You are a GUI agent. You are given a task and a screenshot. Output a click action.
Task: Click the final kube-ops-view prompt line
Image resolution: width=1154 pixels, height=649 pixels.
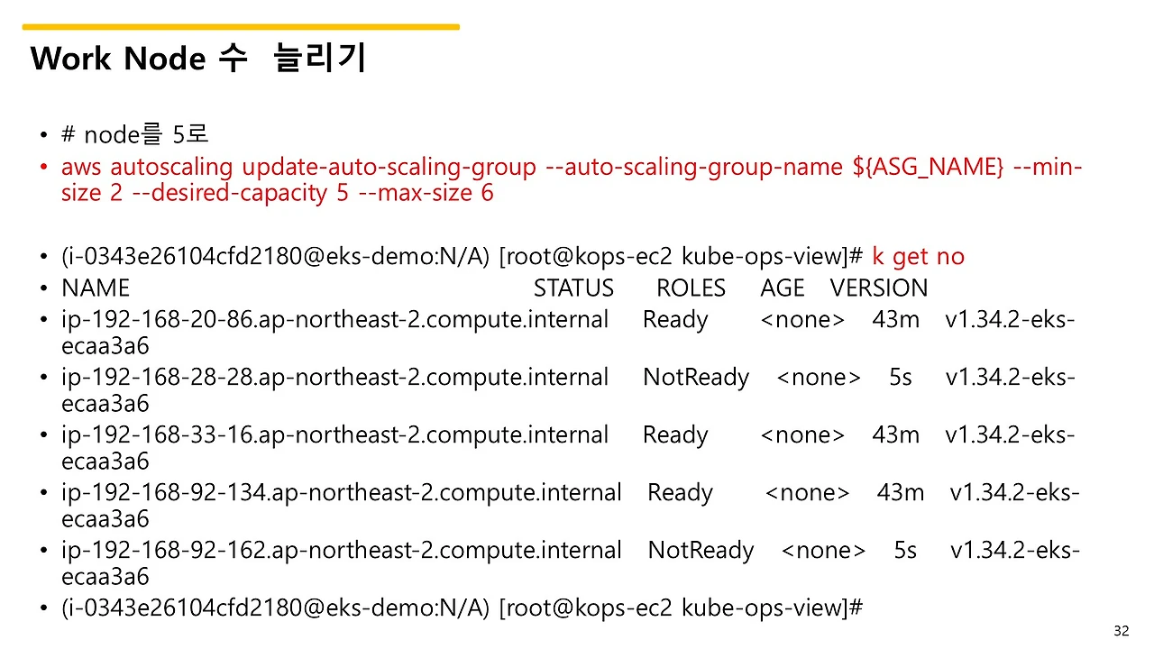click(x=462, y=608)
